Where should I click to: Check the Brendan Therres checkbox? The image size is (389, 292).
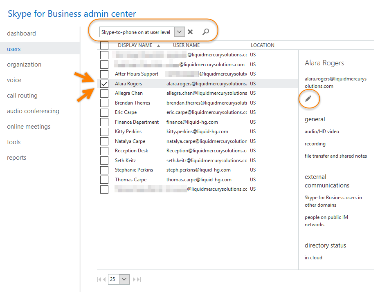click(104, 103)
